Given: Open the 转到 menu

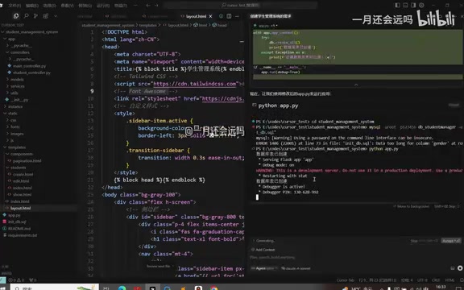Looking at the screenshot, I should point(85,6).
